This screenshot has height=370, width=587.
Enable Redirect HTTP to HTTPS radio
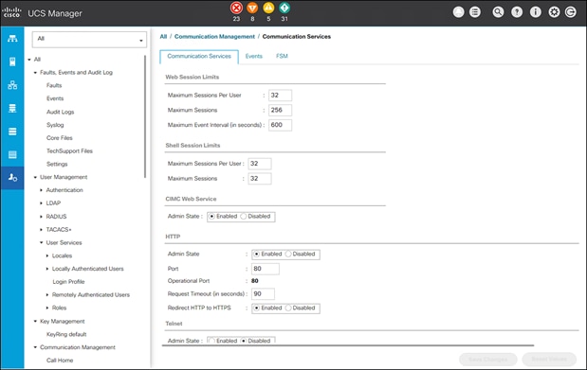[256, 308]
